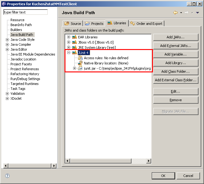Screen dimensions: 204x184
Task: Collapse the JUnit 4 node
Action: pos(69,53)
